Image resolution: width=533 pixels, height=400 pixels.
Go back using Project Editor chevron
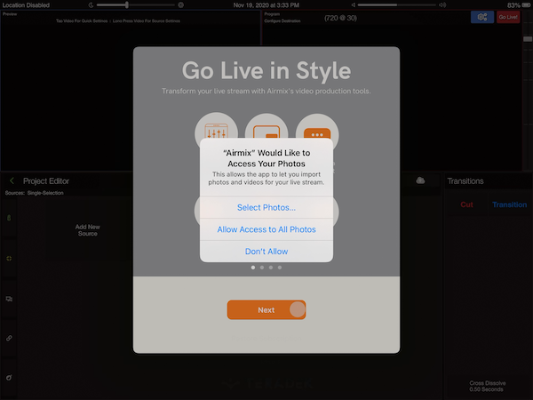click(x=12, y=181)
